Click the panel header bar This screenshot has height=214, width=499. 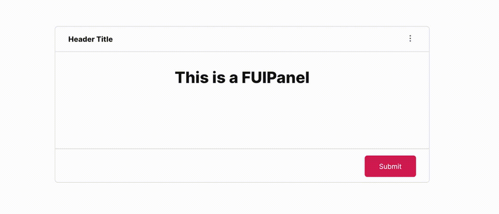click(x=234, y=39)
